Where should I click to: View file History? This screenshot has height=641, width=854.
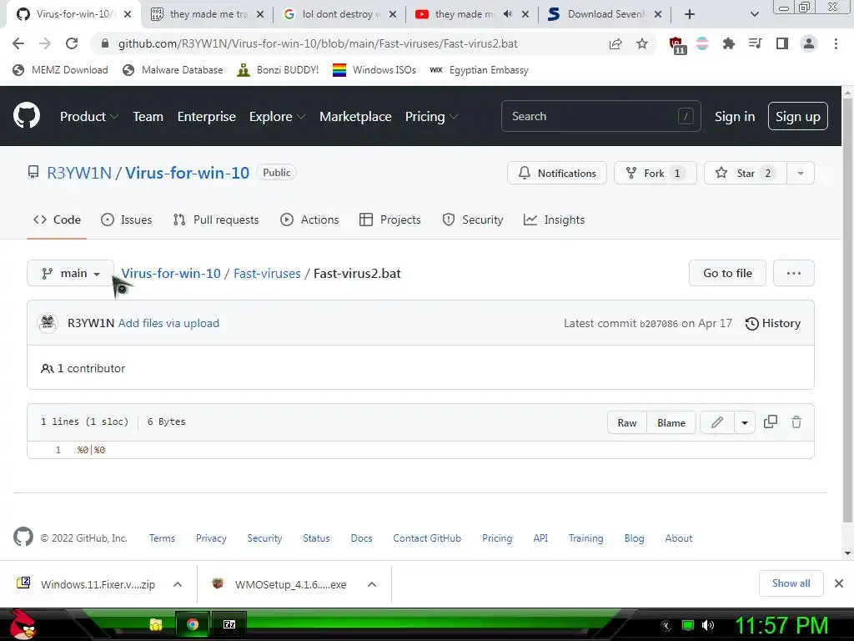click(773, 323)
